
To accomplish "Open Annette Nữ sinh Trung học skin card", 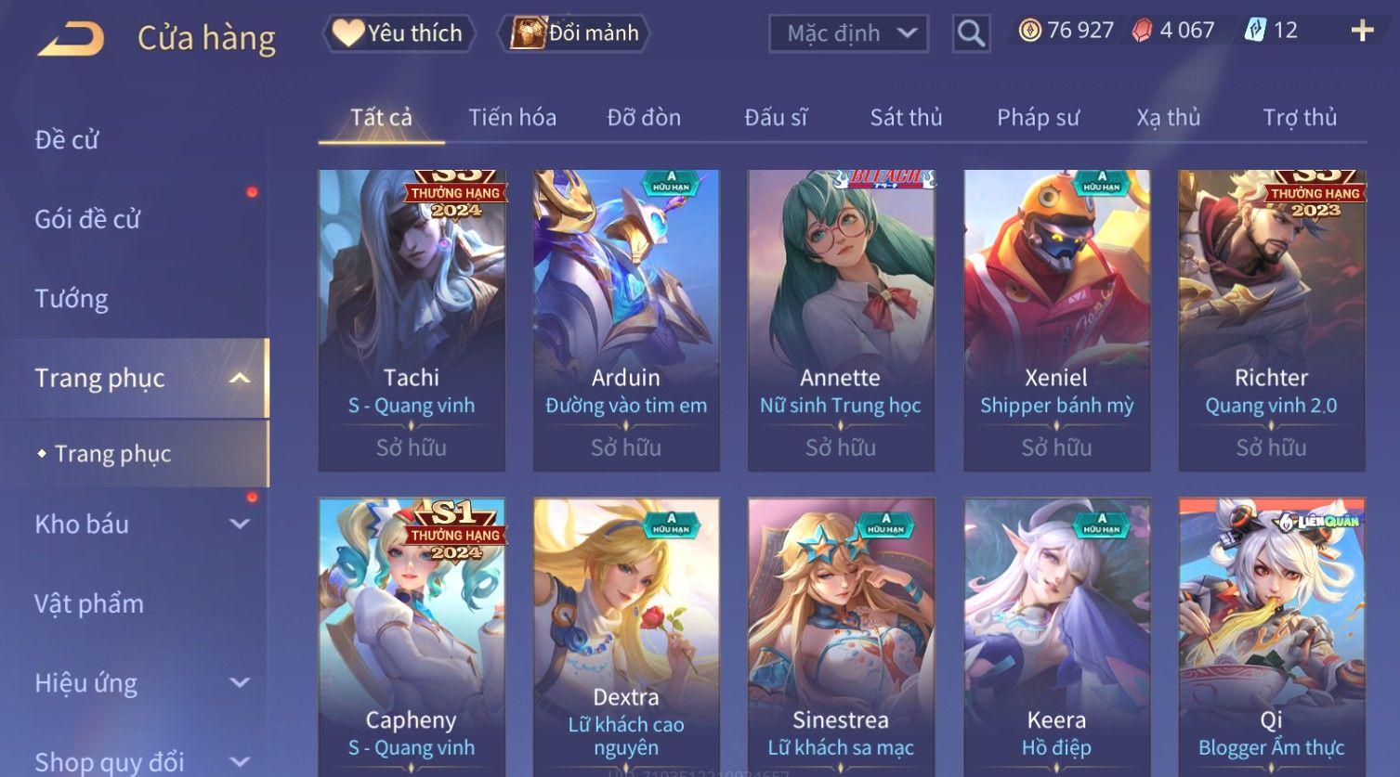I will tap(841, 320).
